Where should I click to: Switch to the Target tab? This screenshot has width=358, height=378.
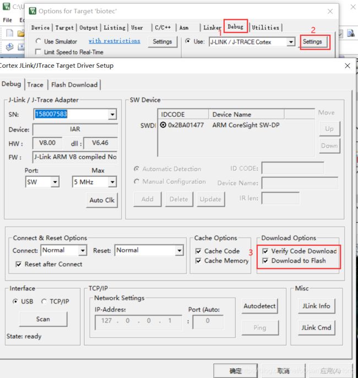[x=64, y=28]
